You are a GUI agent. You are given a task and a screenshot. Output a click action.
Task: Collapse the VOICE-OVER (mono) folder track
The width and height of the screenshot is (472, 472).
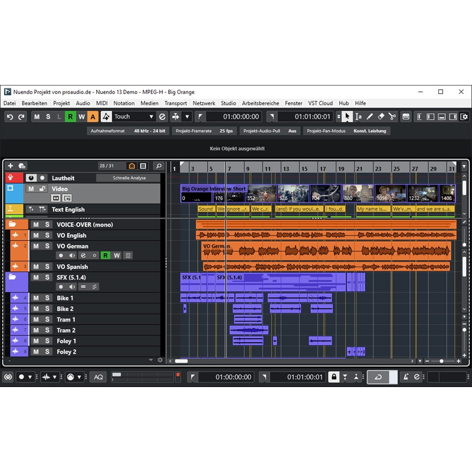[x=12, y=224]
